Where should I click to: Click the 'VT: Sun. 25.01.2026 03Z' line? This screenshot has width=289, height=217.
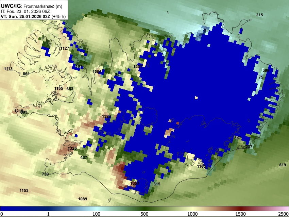tap(26, 16)
